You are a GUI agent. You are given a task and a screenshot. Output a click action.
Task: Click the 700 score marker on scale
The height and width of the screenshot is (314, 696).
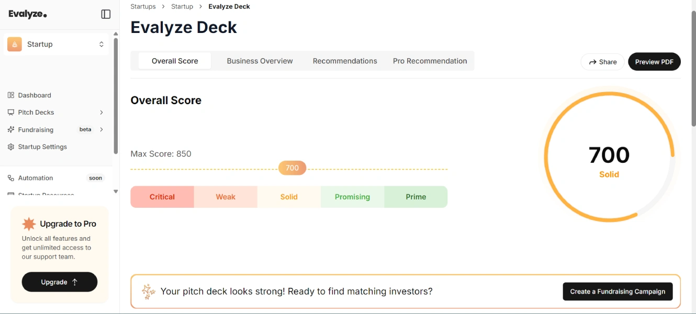pos(292,168)
